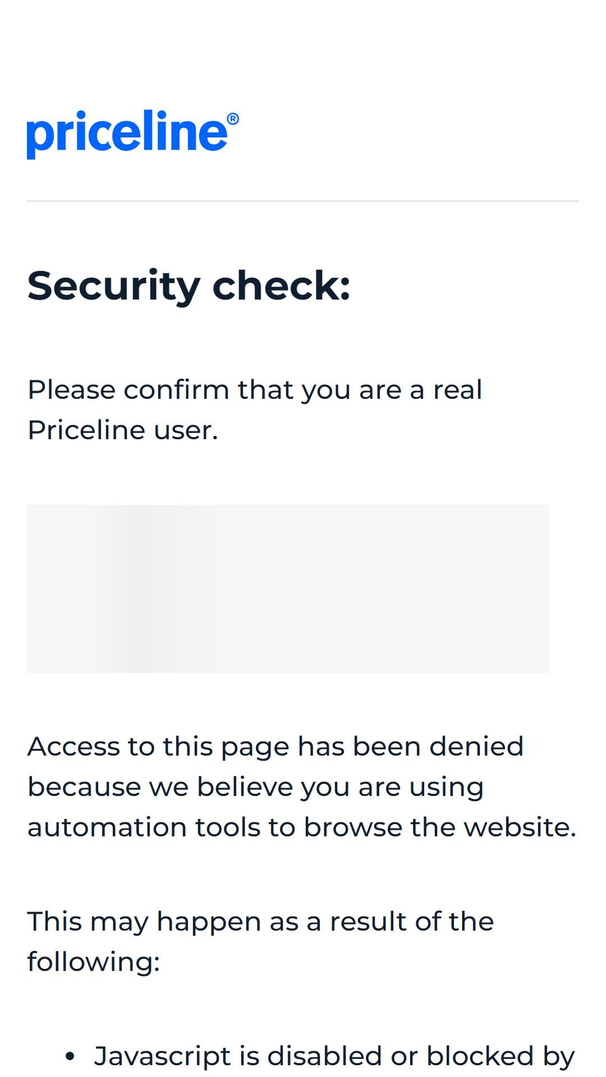Click the word "check:" in the heading
This screenshot has height=1077, width=606.
point(282,286)
